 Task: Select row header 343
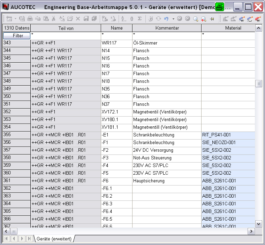pos(17,43)
